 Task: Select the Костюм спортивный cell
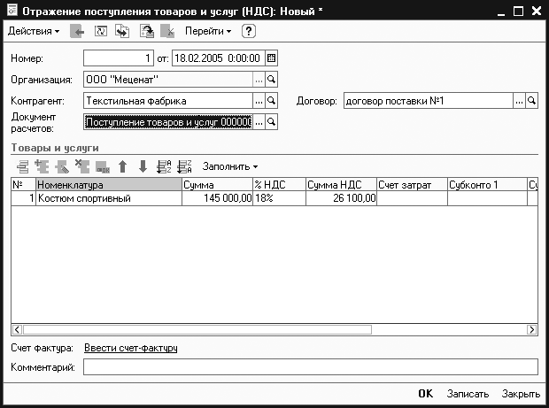109,198
